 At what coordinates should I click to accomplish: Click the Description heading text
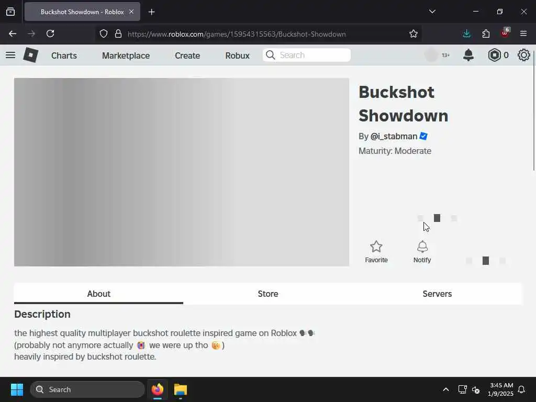[42, 314]
